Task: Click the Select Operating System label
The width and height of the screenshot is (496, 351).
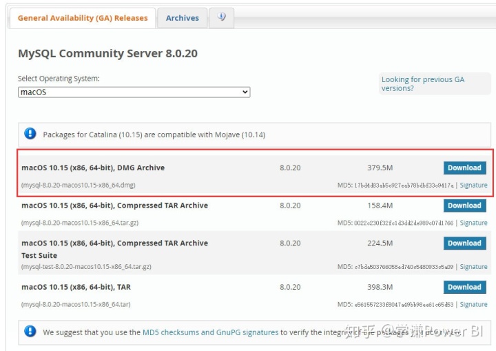Action: (59, 79)
